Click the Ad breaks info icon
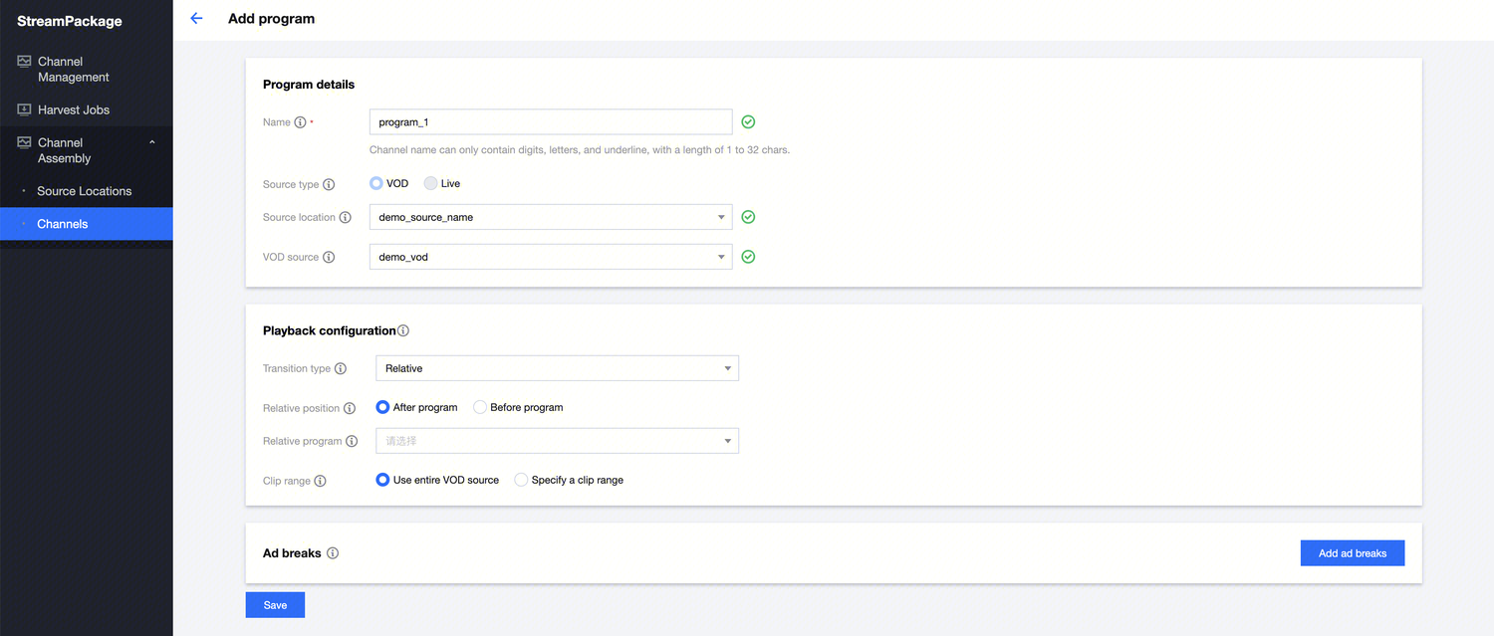 (x=333, y=553)
